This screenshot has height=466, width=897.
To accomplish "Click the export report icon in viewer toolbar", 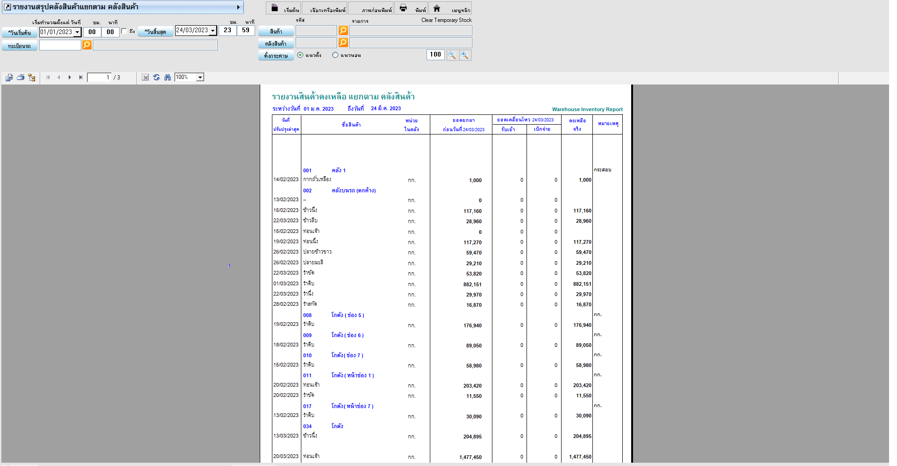I will (9, 78).
